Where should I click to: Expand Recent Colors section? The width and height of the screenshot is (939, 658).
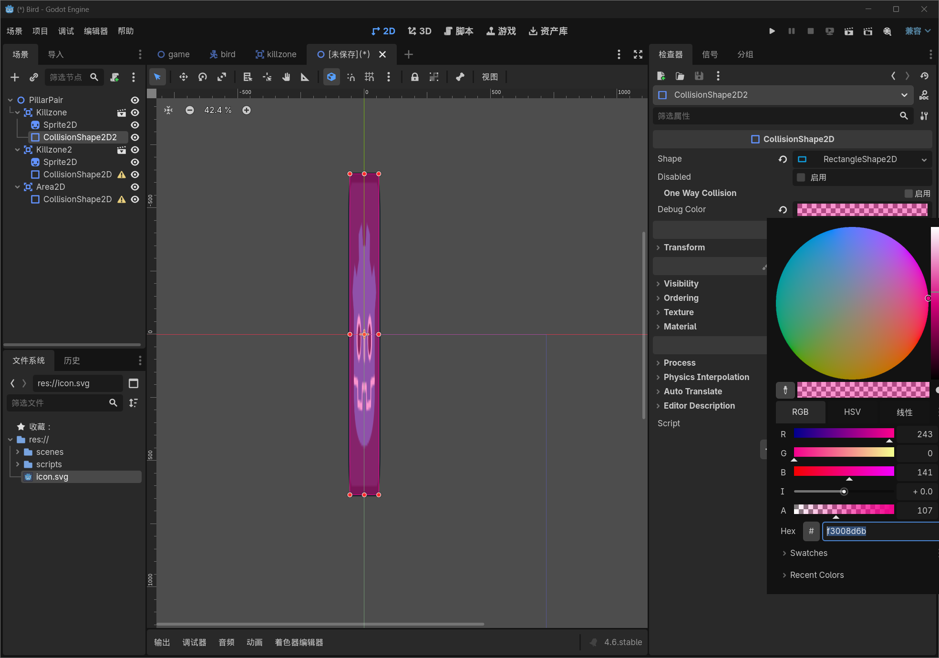click(817, 575)
